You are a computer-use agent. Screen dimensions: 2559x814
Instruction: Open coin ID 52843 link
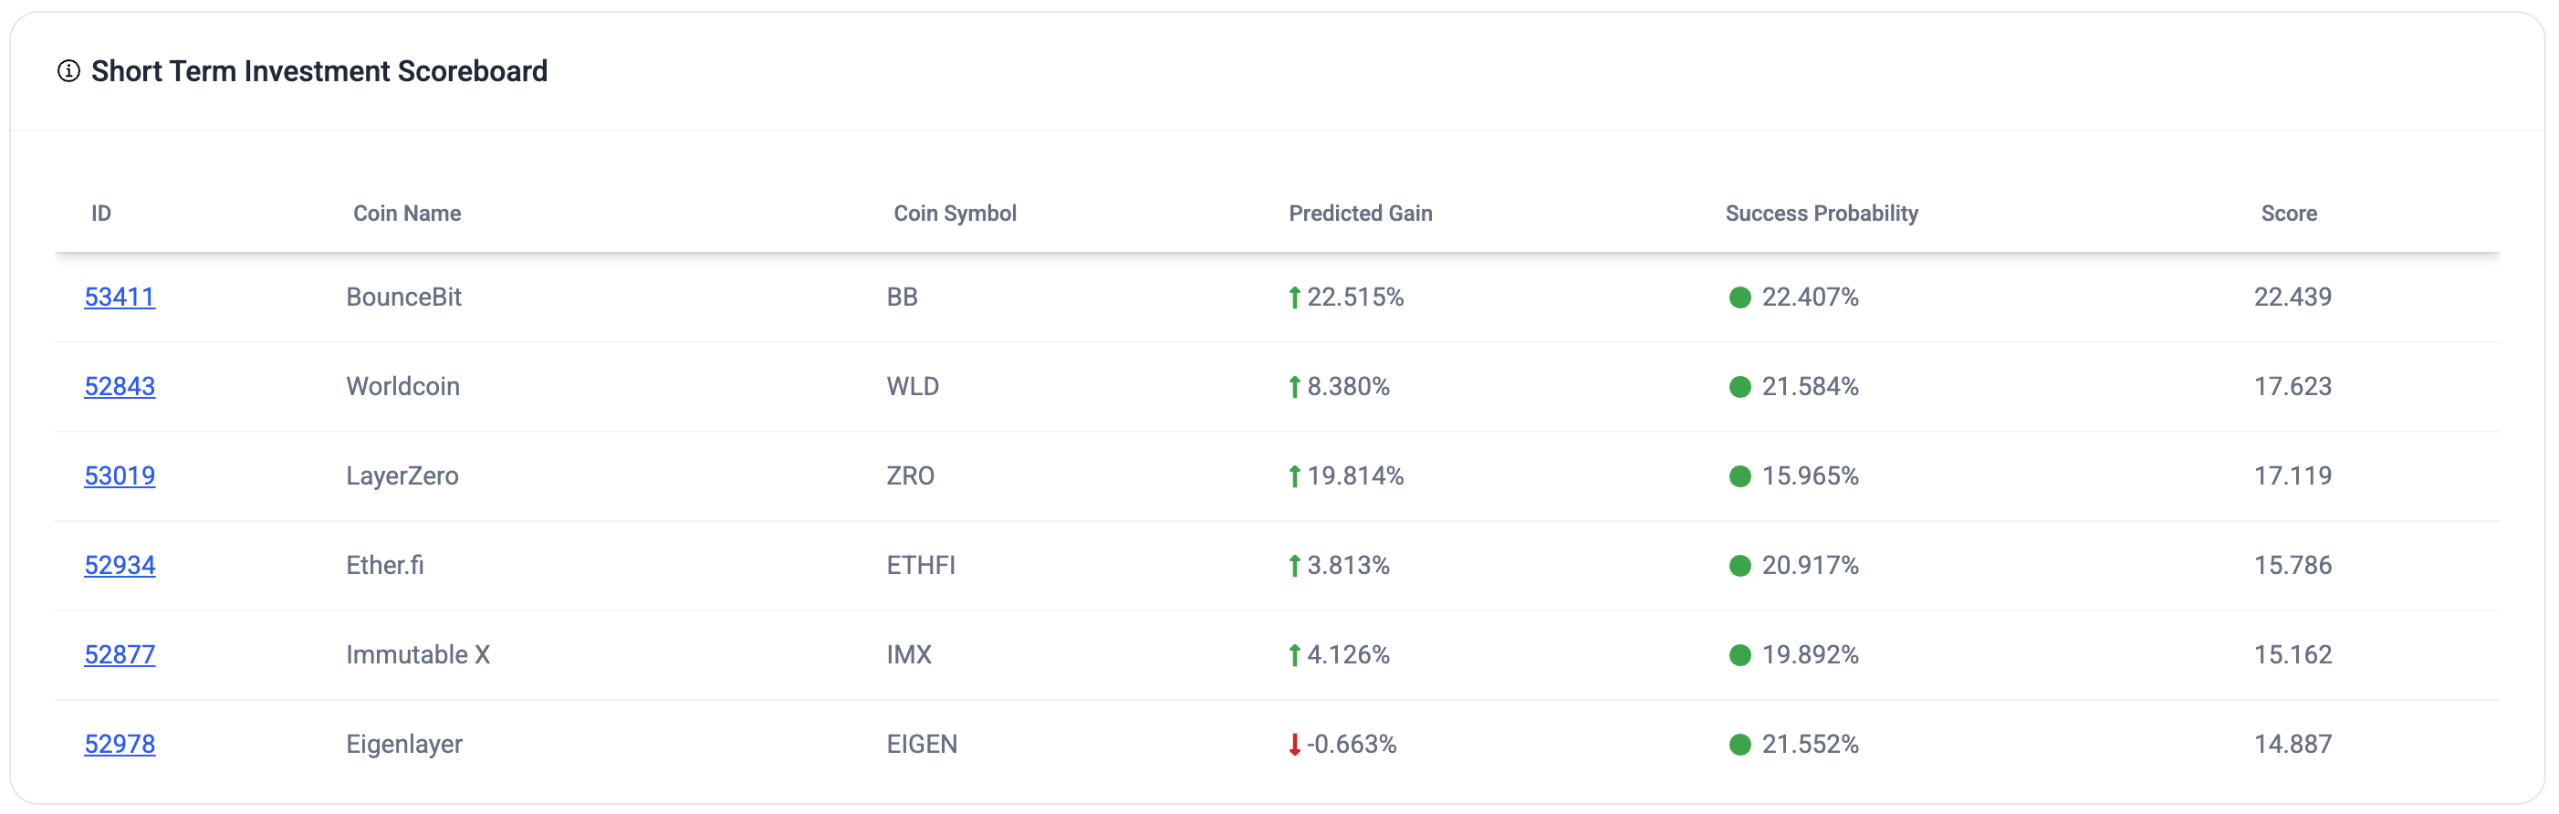click(120, 387)
